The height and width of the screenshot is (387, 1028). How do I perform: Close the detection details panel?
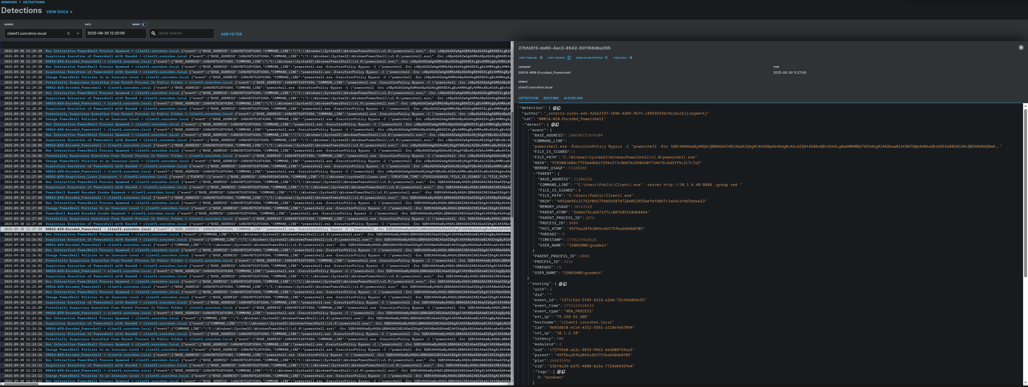click(x=1021, y=47)
